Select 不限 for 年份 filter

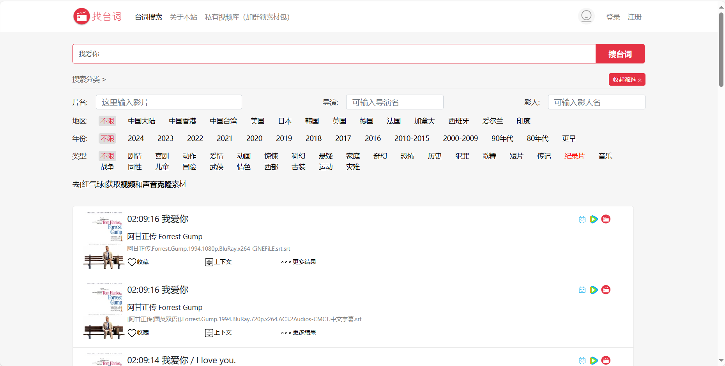pos(107,139)
